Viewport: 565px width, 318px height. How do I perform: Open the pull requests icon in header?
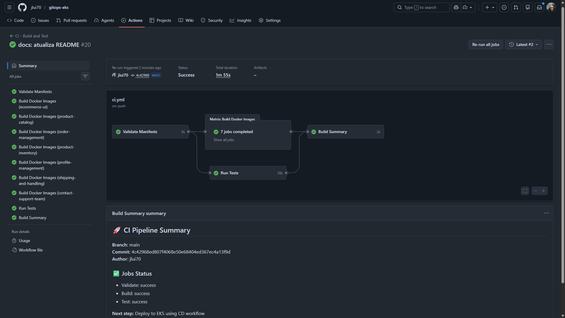(516, 7)
